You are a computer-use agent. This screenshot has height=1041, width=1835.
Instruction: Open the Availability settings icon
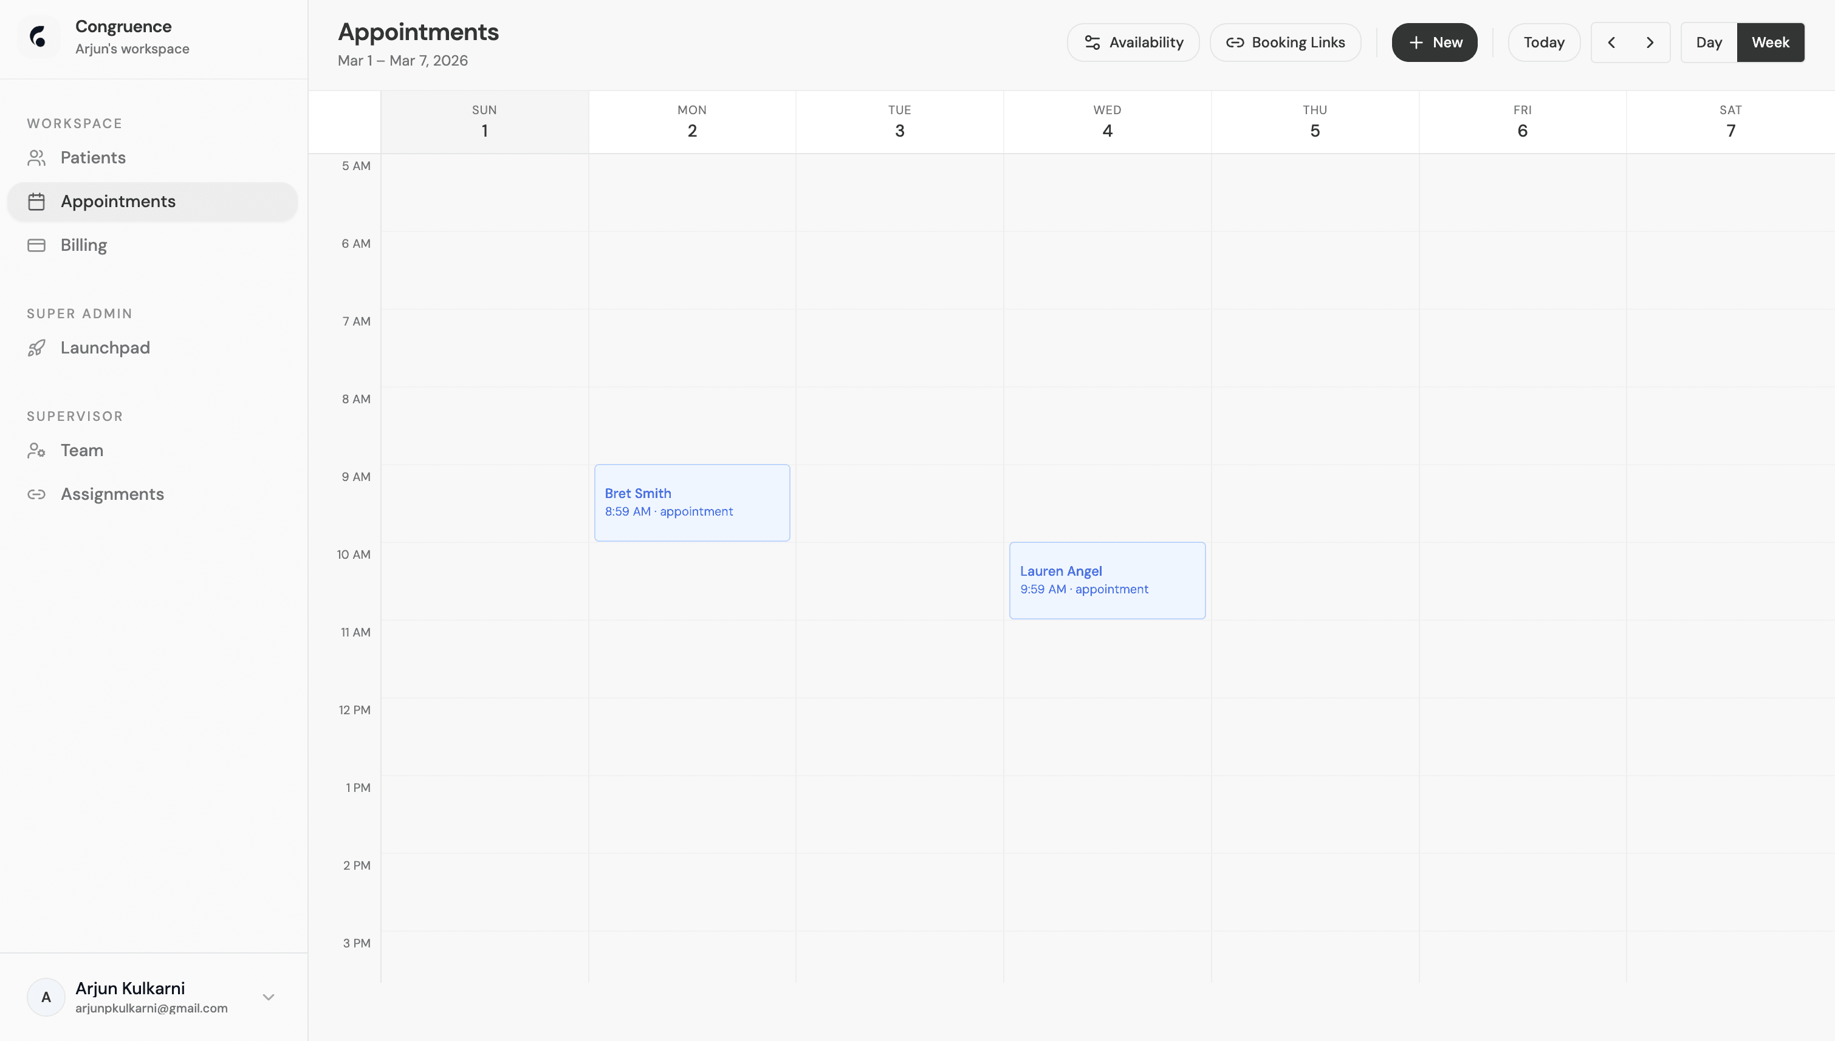coord(1091,42)
